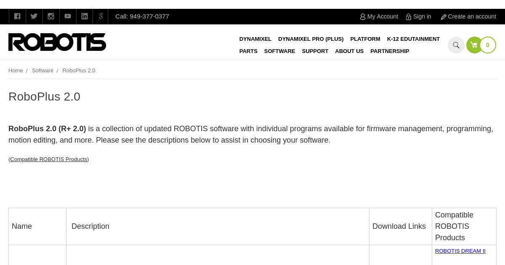Image resolution: width=505 pixels, height=265 pixels.
Task: Open the DYNAMIXEL menu
Action: click(x=255, y=39)
